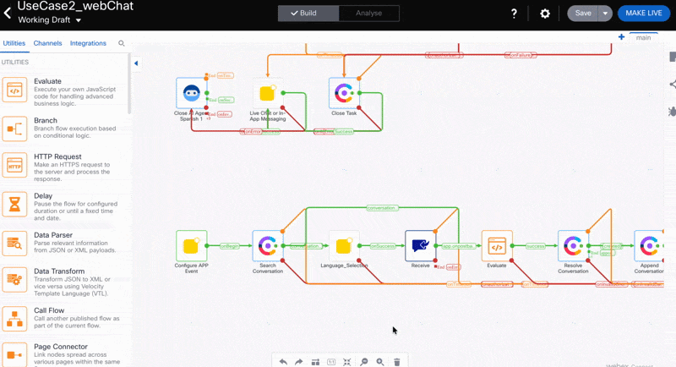Click the HTTP Request title text
Image resolution: width=676 pixels, height=367 pixels.
pos(57,156)
